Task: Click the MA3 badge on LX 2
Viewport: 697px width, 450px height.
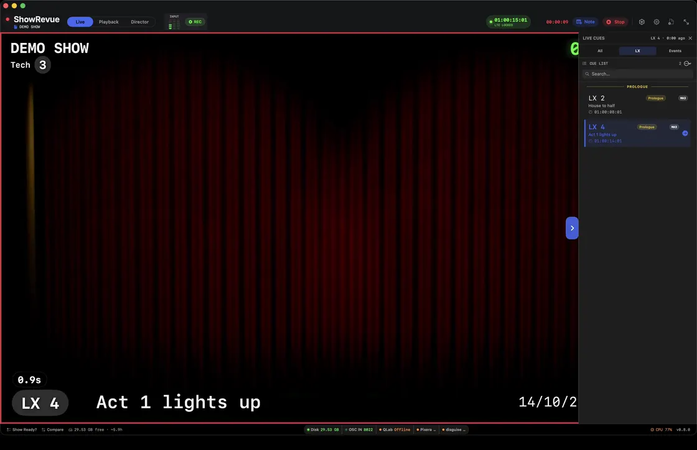Action: 683,98
